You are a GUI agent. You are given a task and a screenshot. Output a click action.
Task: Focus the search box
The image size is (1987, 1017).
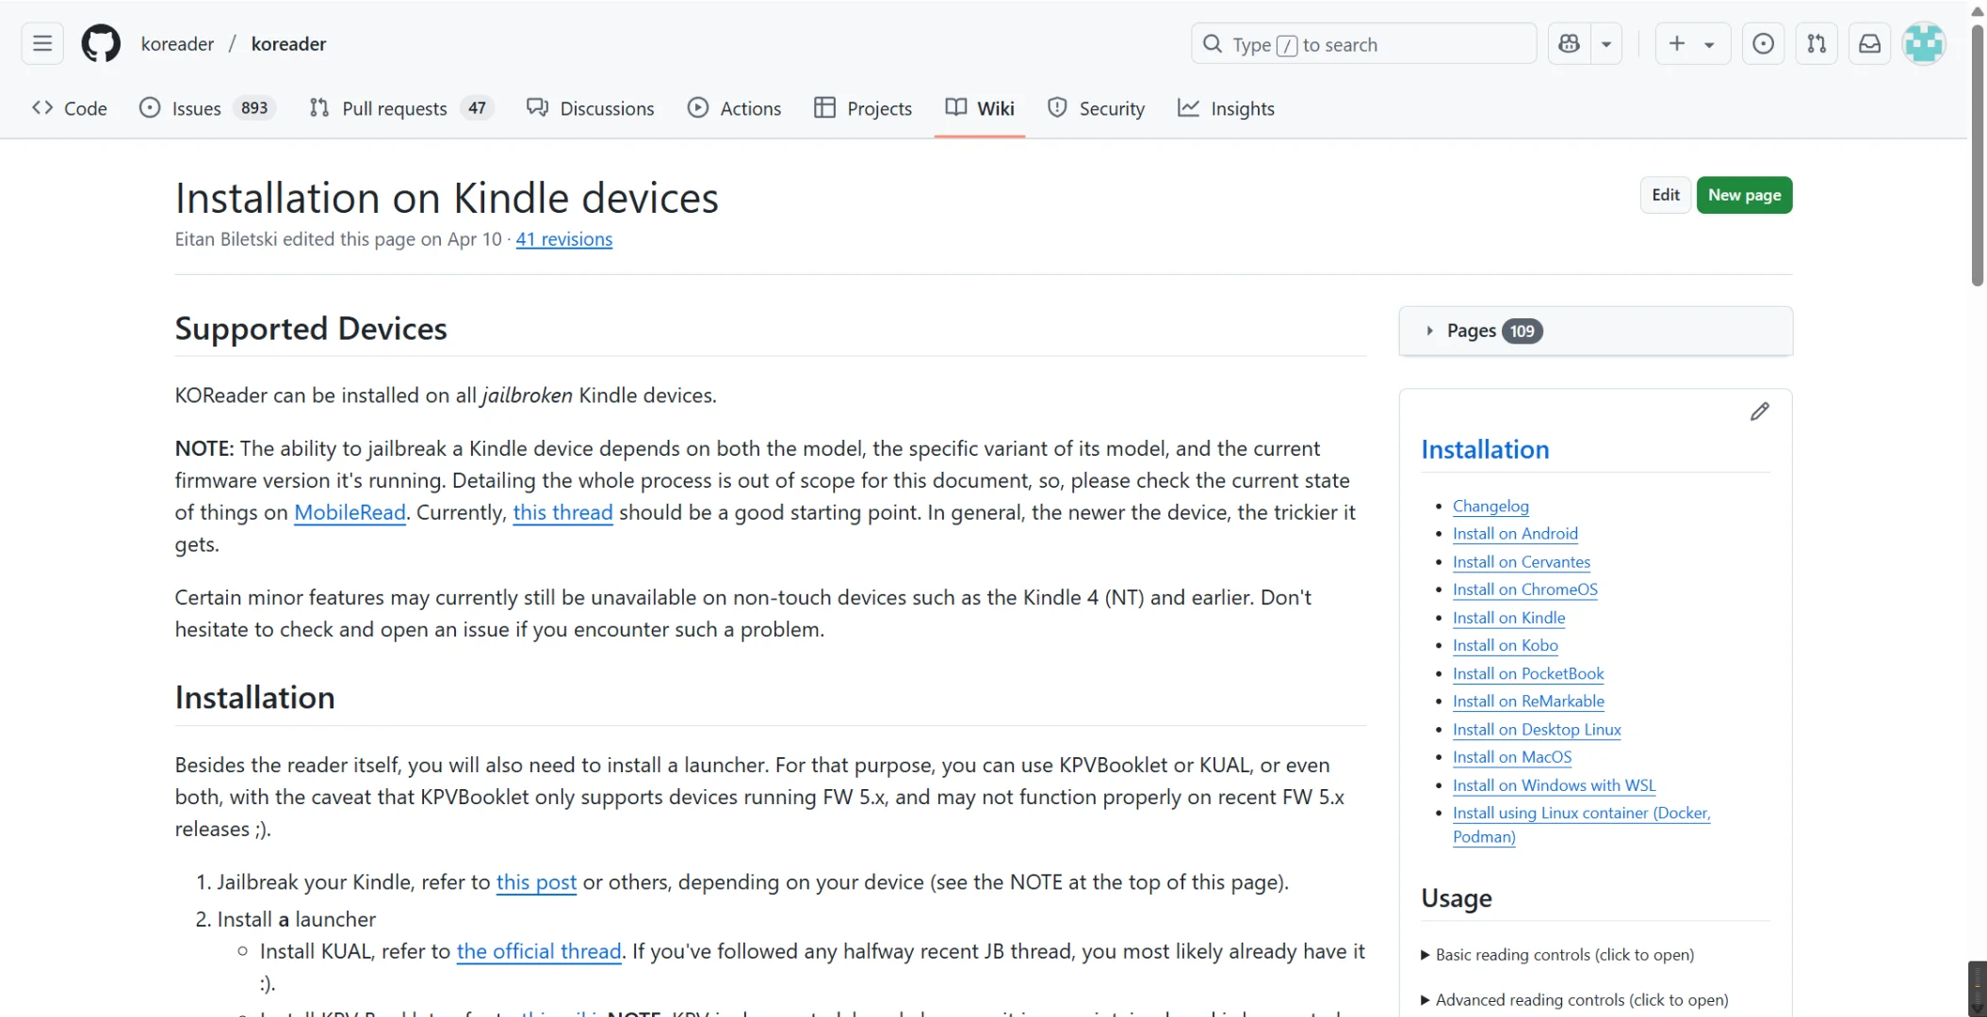pyautogui.click(x=1363, y=43)
